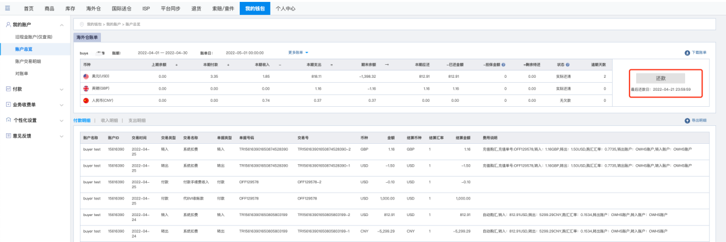This screenshot has height=242, width=726.
Task: Click the USD 本期付款 value 3.35
Action: pyautogui.click(x=214, y=76)
